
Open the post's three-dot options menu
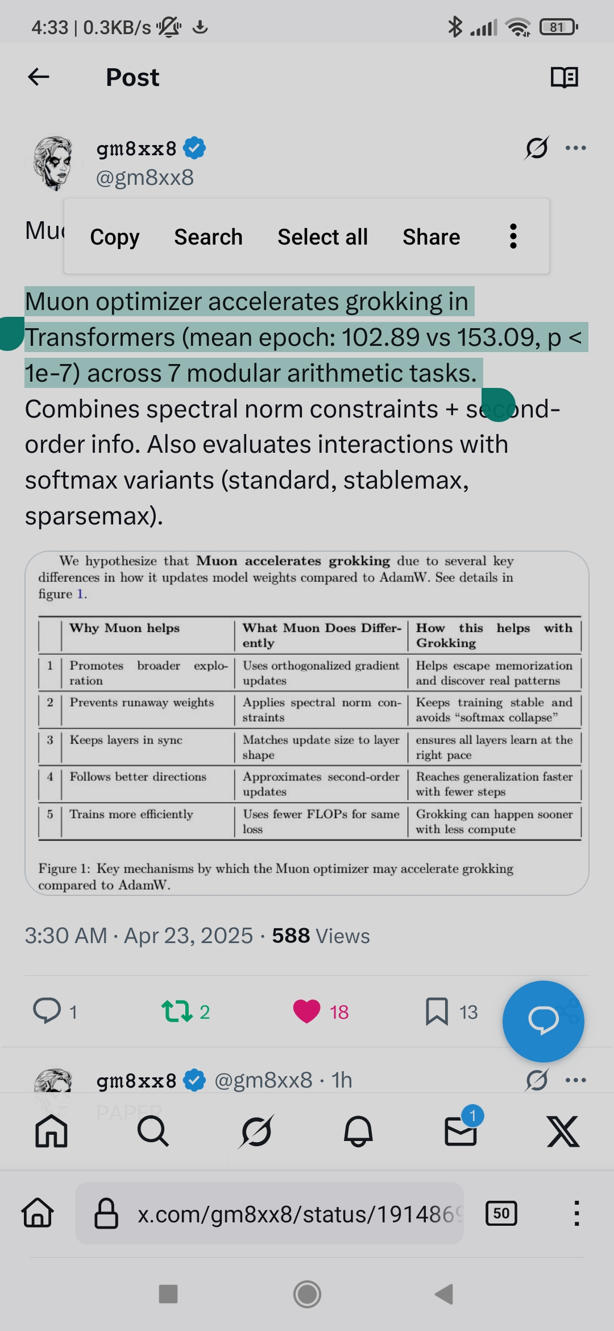[575, 148]
